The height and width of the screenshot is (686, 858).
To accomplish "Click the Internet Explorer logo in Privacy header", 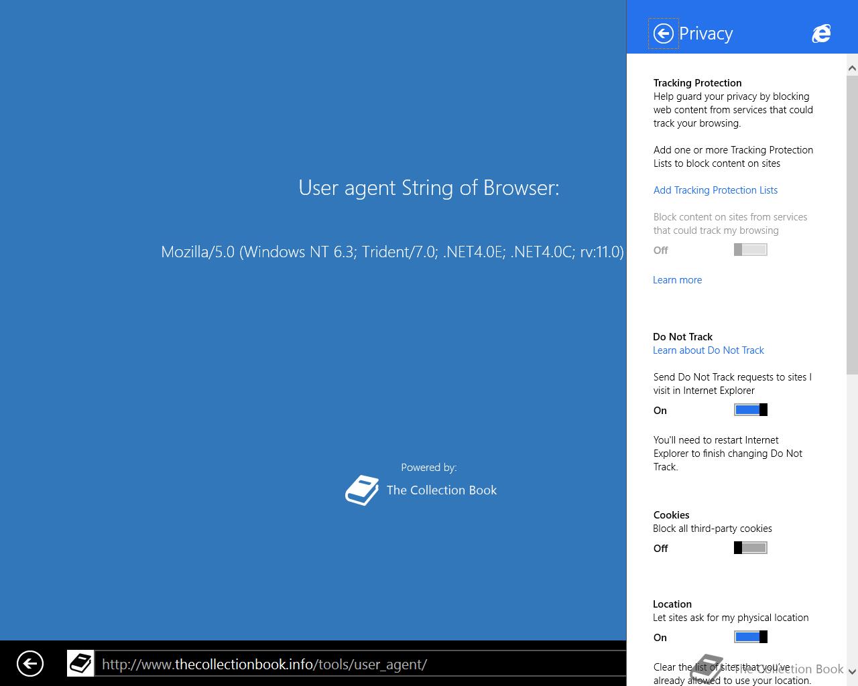I will click(821, 33).
